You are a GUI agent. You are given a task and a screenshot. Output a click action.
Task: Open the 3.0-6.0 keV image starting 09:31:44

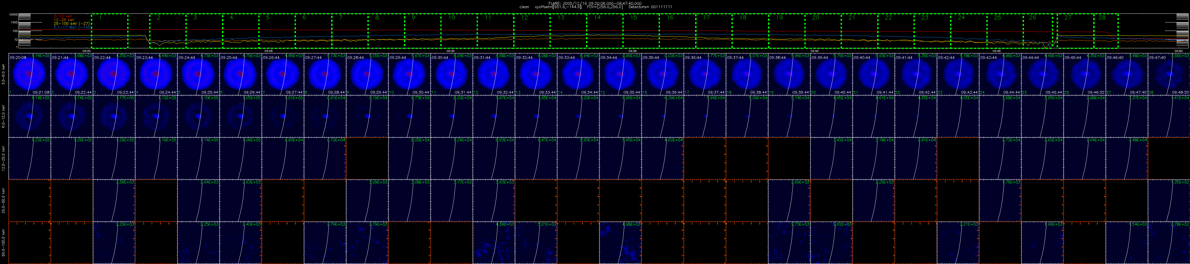pyautogui.click(x=493, y=74)
